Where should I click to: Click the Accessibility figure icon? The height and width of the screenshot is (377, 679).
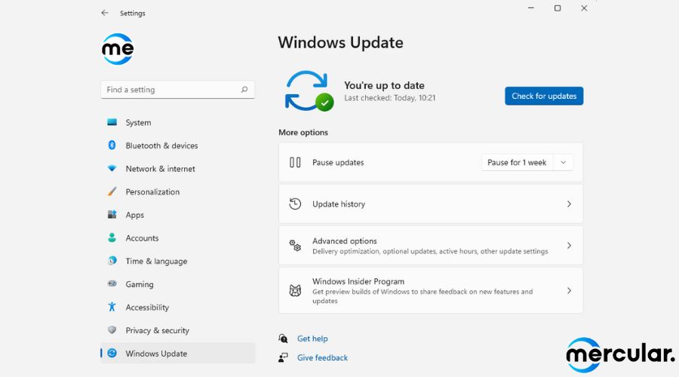112,307
